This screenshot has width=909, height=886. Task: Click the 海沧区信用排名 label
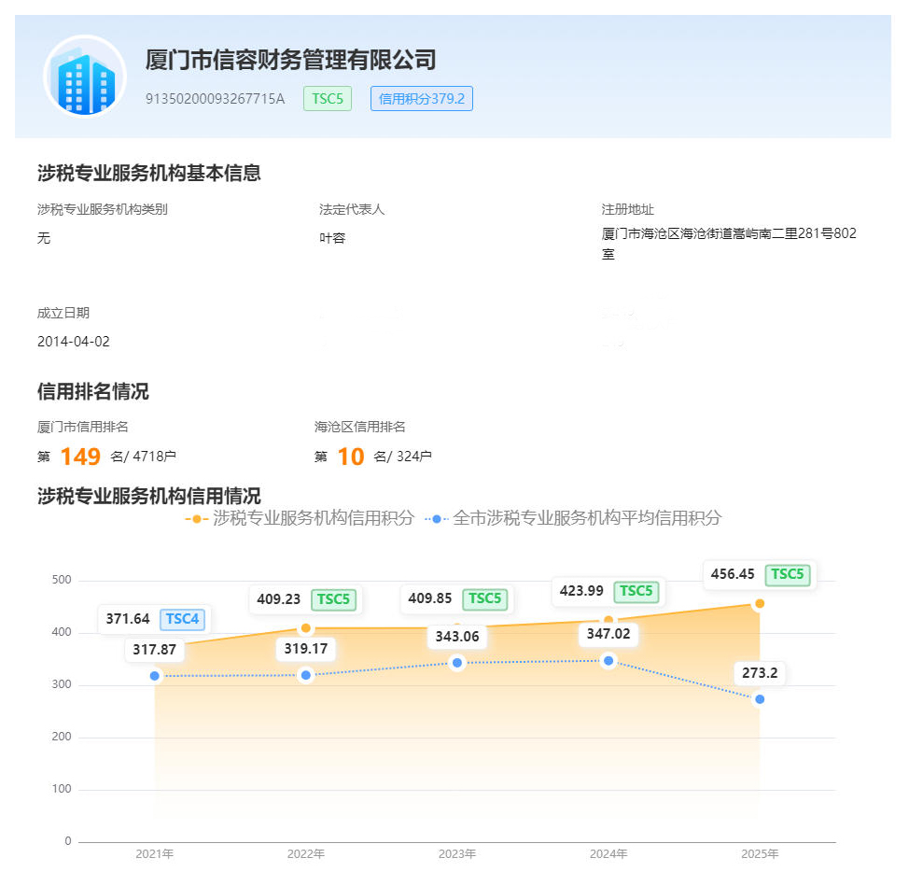(360, 427)
